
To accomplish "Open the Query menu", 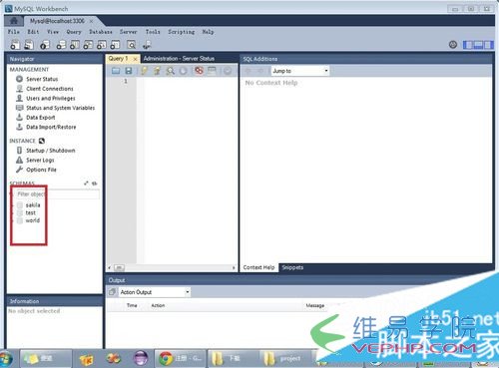I will pyautogui.click(x=74, y=32).
